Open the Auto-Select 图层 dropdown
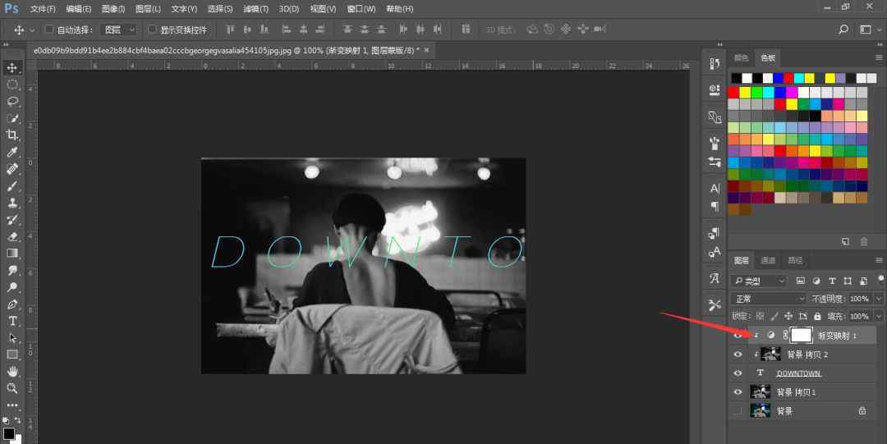 tap(118, 30)
